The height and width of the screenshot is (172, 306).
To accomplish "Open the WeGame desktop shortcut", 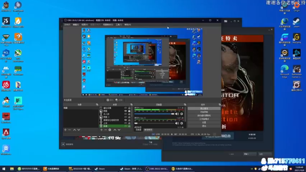I will pyautogui.click(x=296, y=38).
